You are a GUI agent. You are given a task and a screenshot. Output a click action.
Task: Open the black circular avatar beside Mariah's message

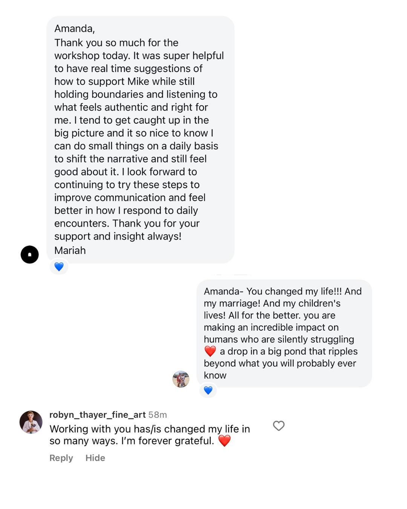(30, 255)
